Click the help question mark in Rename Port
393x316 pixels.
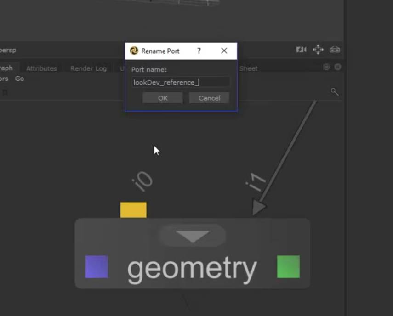click(199, 51)
